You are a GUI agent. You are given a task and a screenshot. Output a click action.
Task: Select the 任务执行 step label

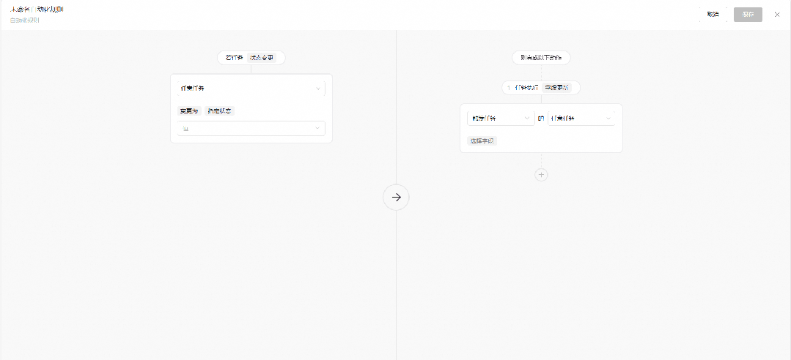[x=527, y=88]
